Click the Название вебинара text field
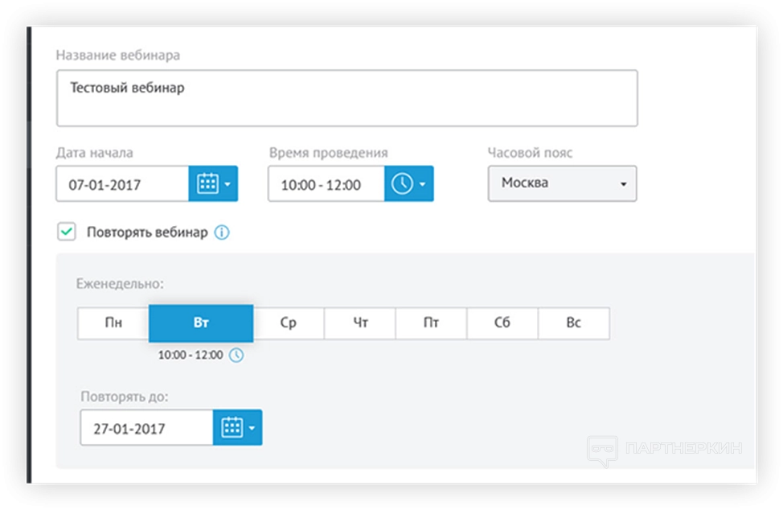The image size is (783, 510). click(x=346, y=98)
